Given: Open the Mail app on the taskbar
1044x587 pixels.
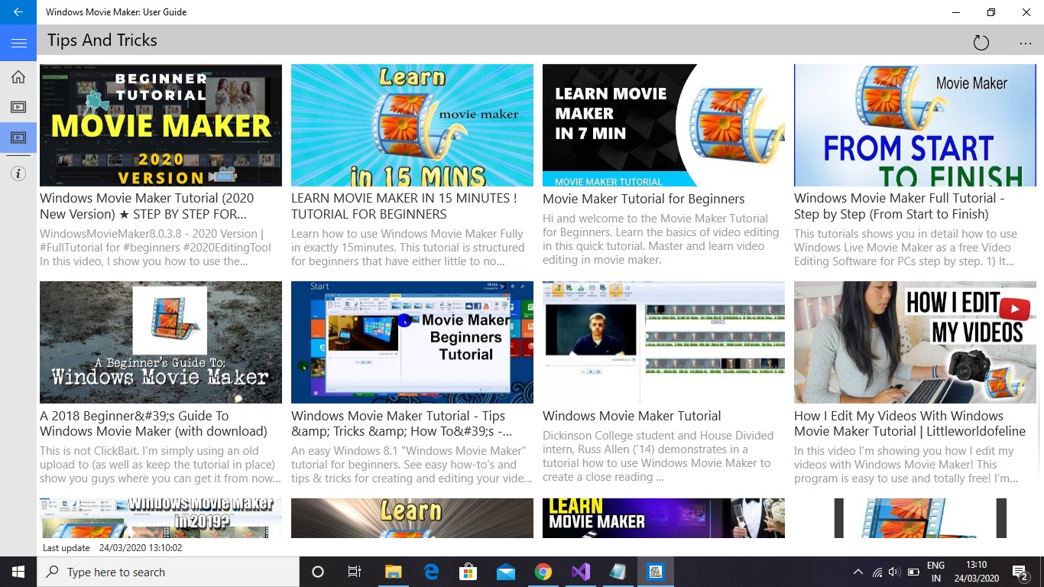Looking at the screenshot, I should click(x=505, y=572).
